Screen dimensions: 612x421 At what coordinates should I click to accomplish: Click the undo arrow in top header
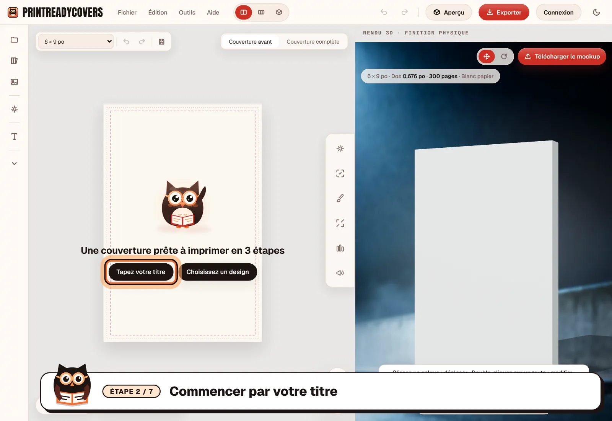point(384,12)
